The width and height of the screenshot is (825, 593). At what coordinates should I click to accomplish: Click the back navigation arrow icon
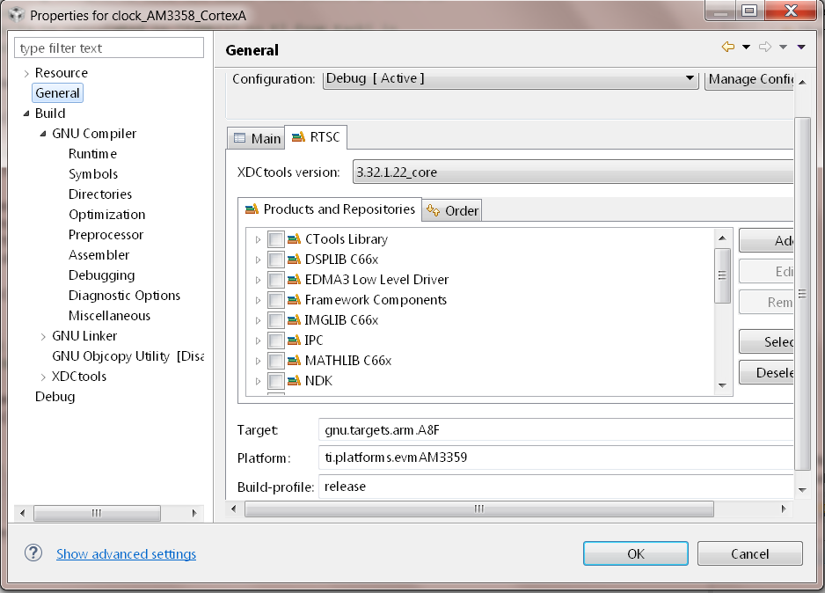(727, 48)
